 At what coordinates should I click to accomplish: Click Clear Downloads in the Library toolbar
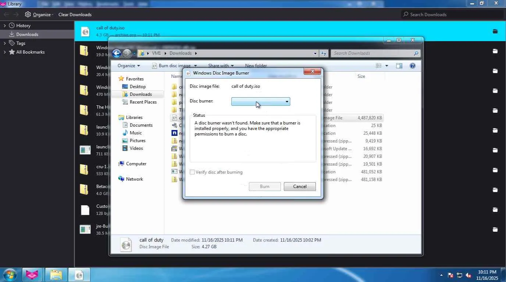pos(75,15)
